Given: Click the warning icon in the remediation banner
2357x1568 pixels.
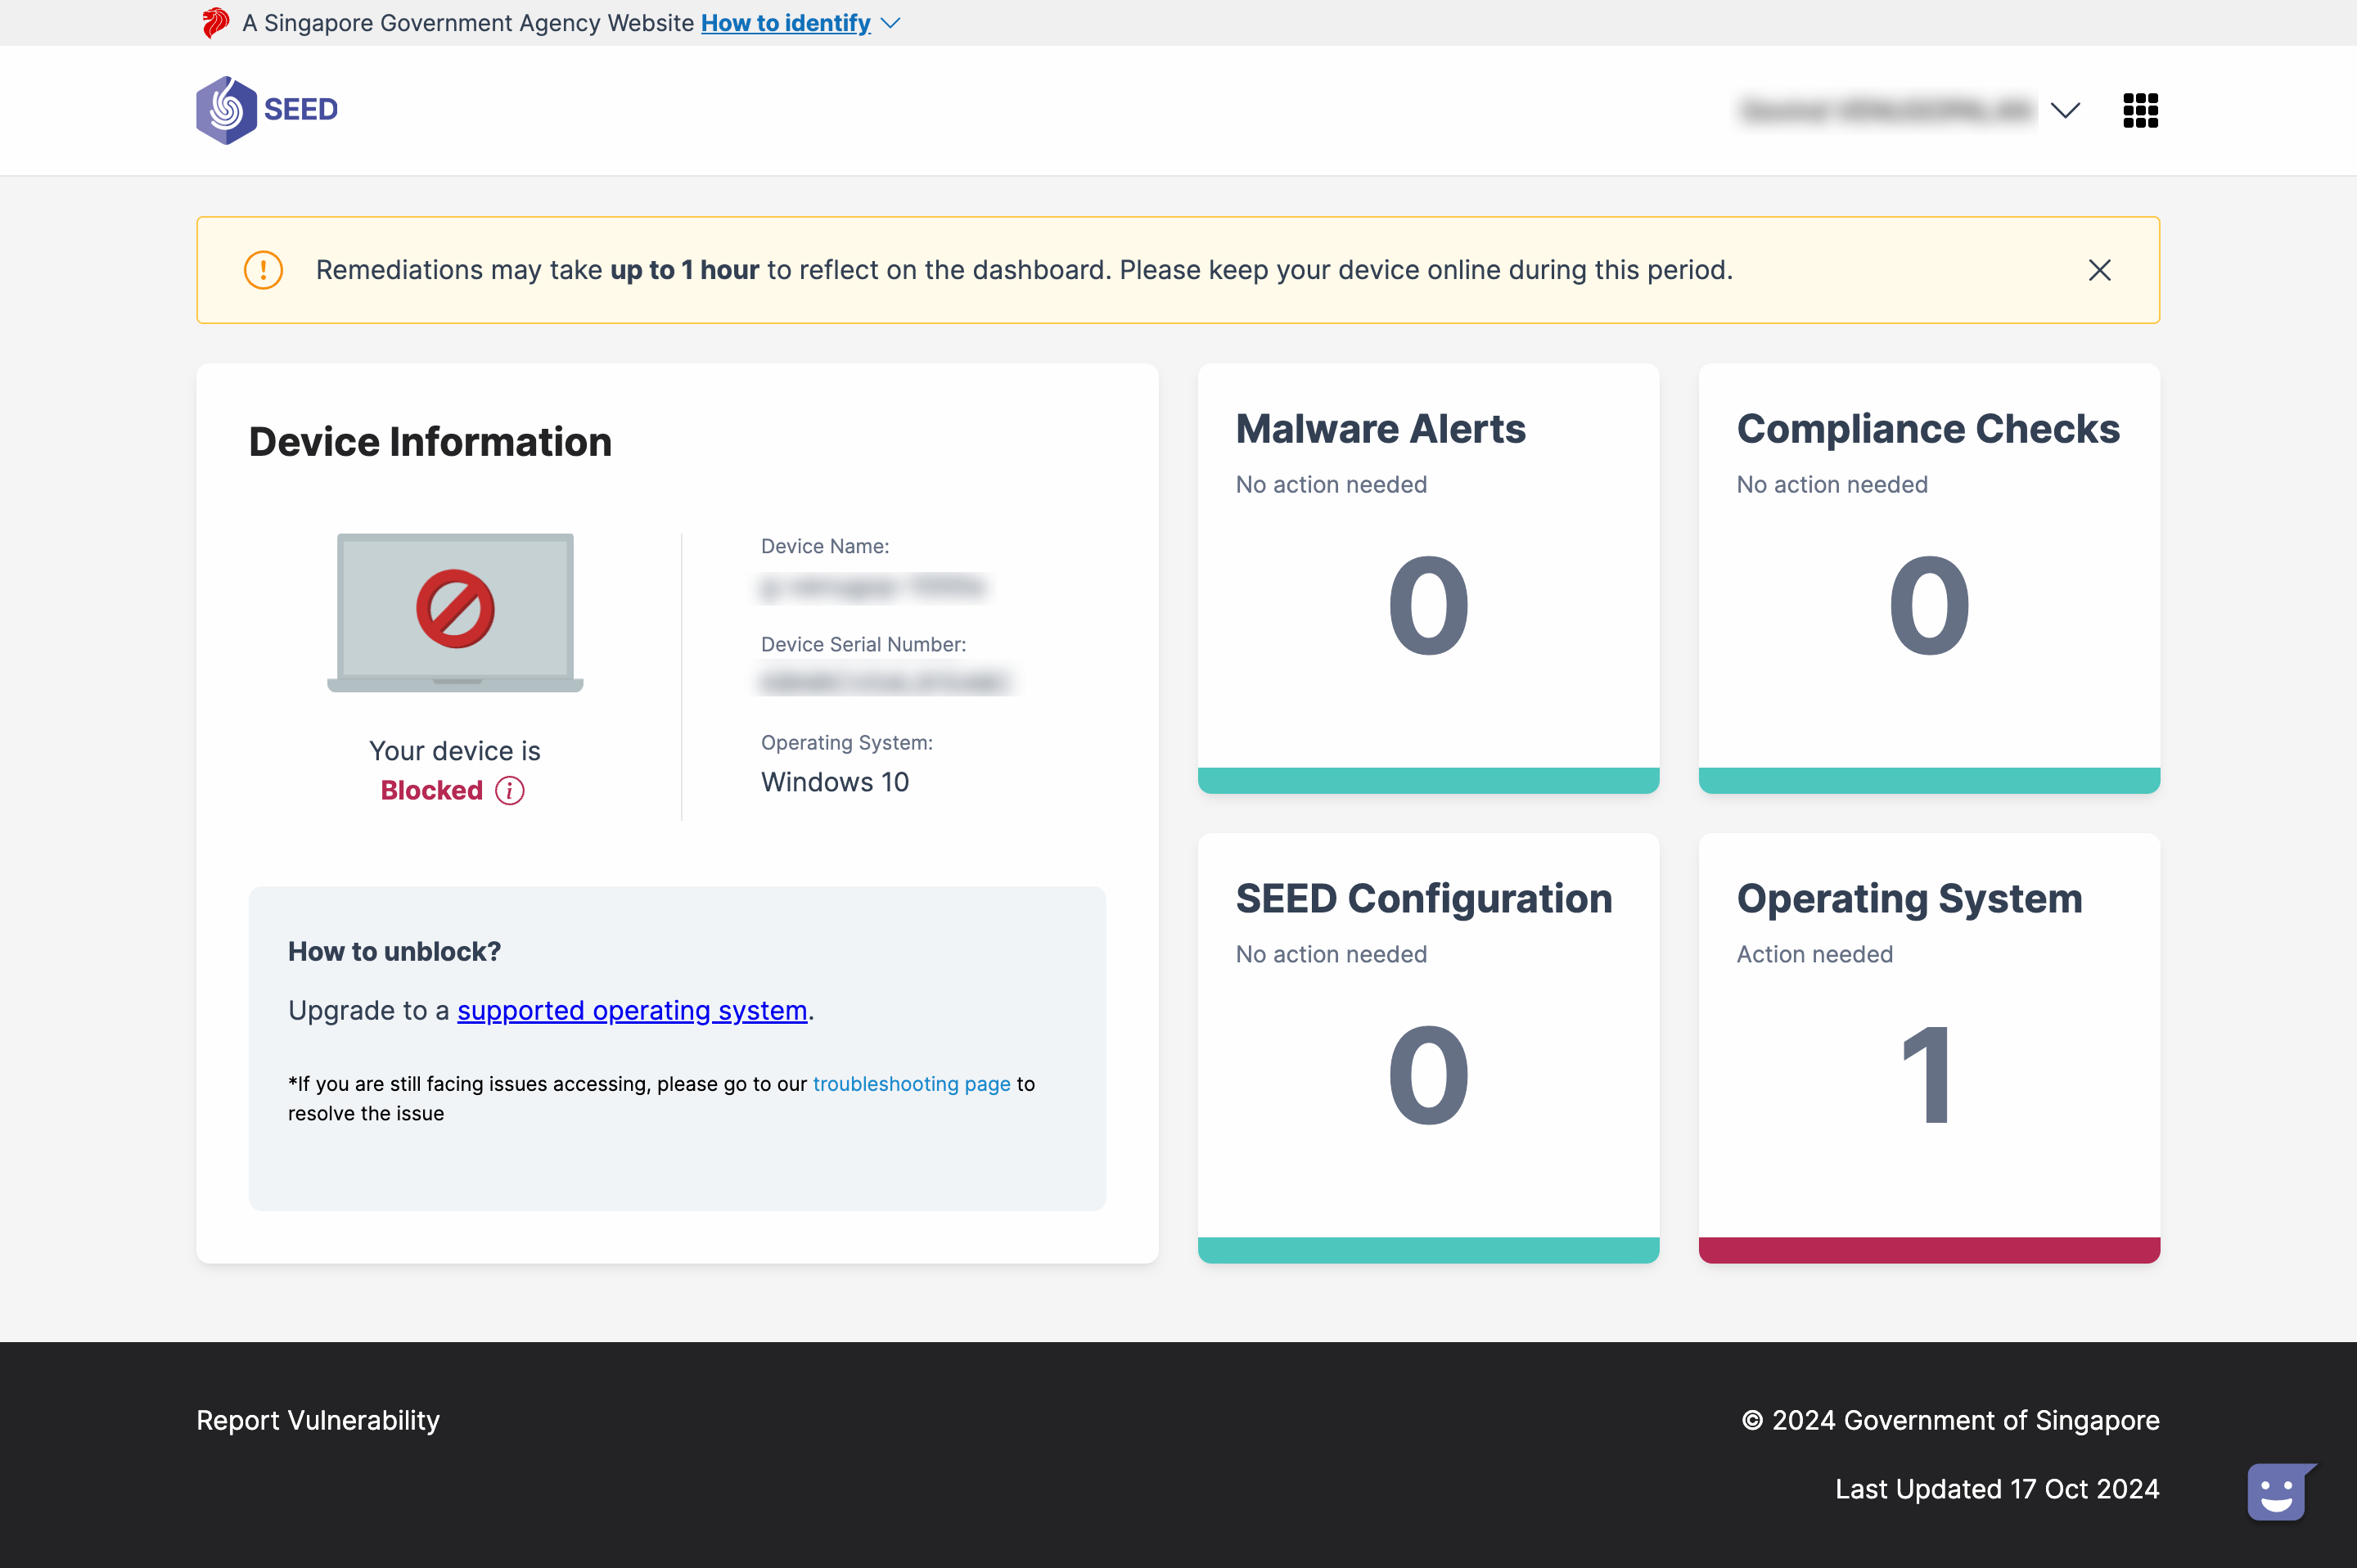Looking at the screenshot, I should click(262, 269).
